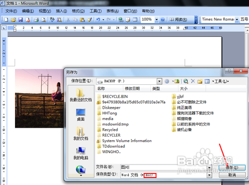Click the Insert Table toolbar icon
Screen dimensions: 249x185
135,20
